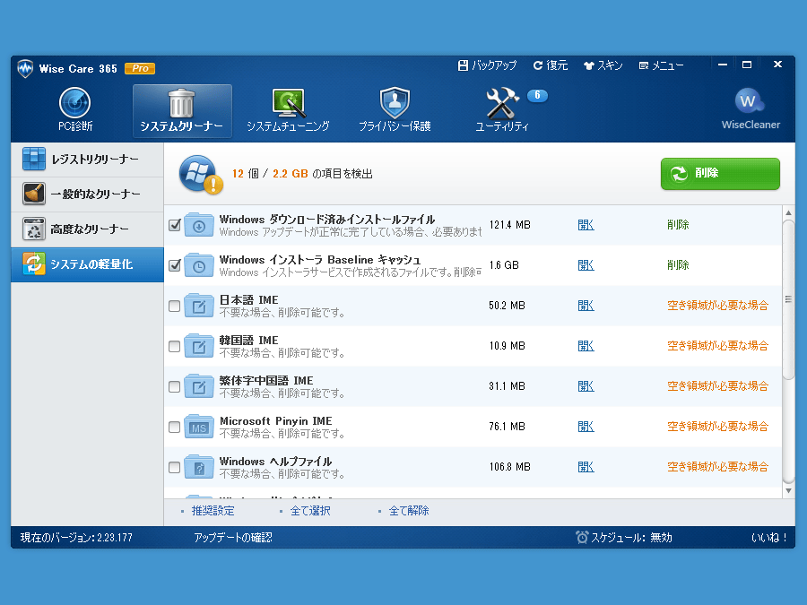The height and width of the screenshot is (605, 807).
Task: Check the Microsoft Pinyin IME checkbox
Action: pyautogui.click(x=175, y=427)
